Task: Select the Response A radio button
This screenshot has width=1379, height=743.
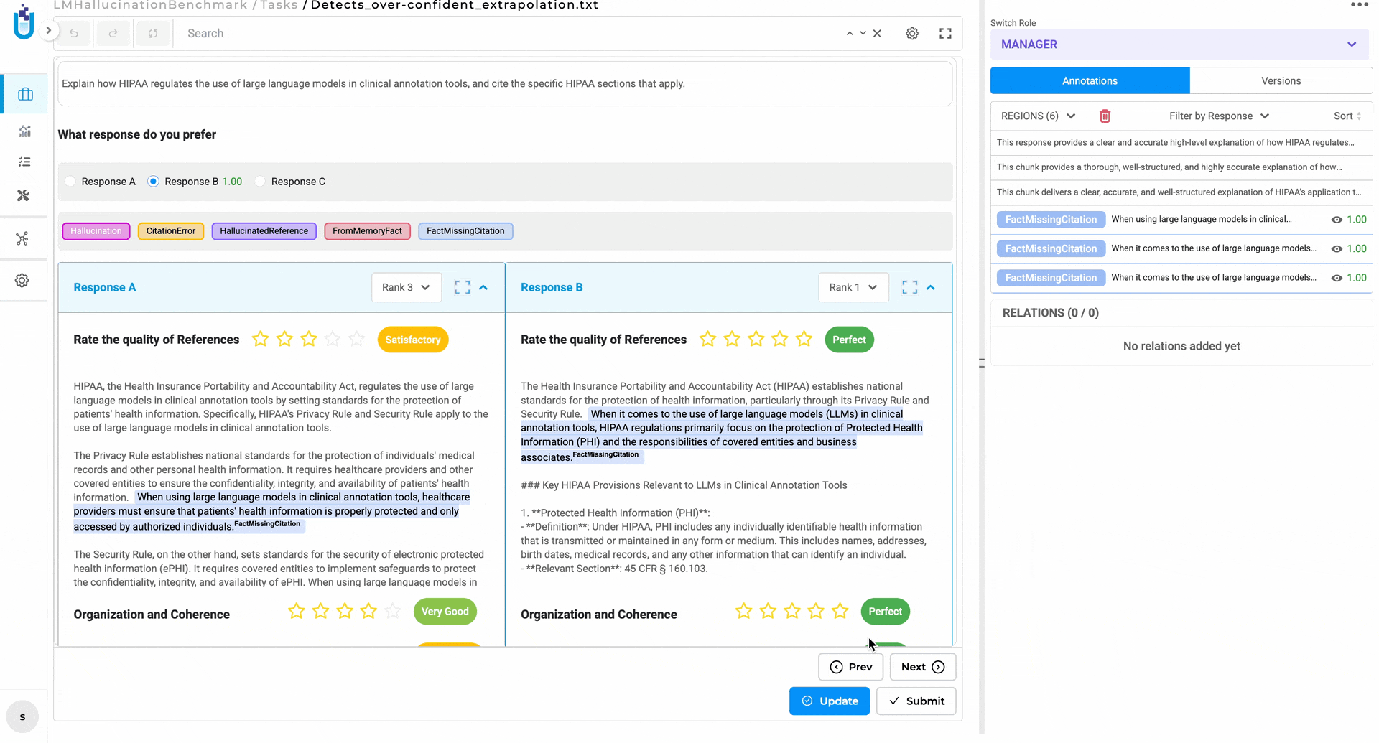Action: [70, 182]
